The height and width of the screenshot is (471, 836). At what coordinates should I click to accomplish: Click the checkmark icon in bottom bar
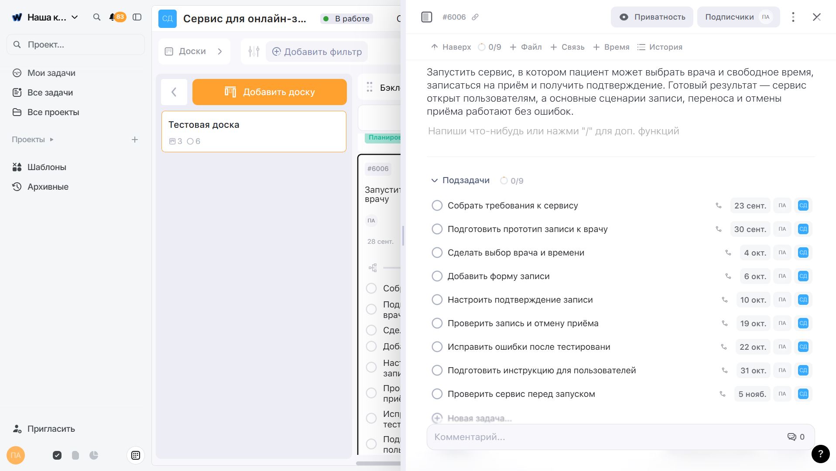pos(57,455)
